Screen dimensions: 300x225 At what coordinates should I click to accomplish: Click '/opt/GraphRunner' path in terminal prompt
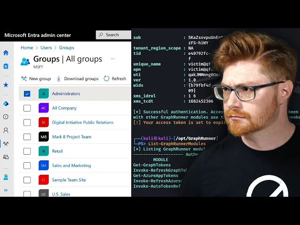coord(196,138)
